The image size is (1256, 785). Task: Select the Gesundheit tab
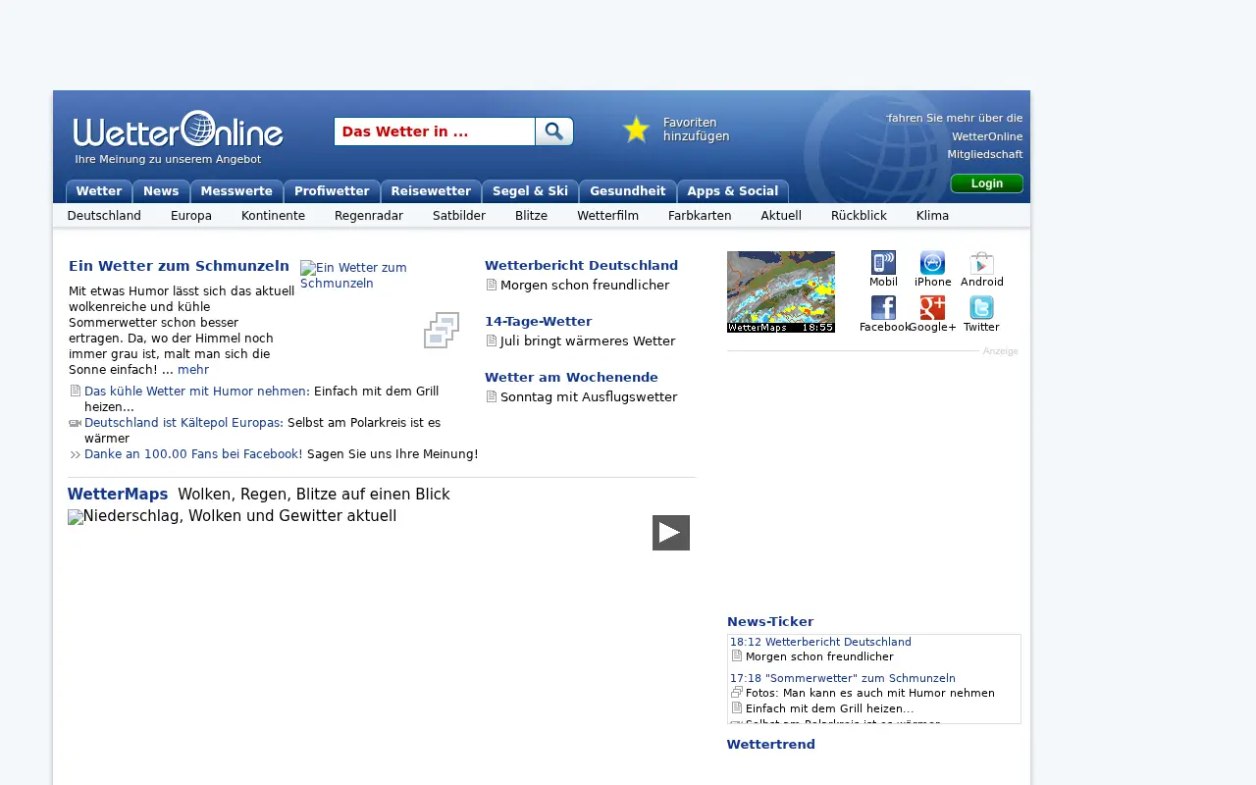pyautogui.click(x=628, y=191)
